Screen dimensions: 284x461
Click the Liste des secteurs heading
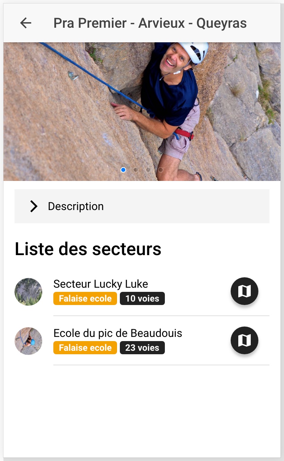(x=88, y=249)
